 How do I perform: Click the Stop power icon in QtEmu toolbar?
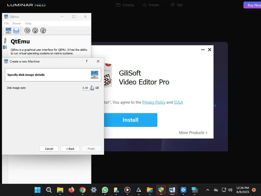pyautogui.click(x=35, y=31)
